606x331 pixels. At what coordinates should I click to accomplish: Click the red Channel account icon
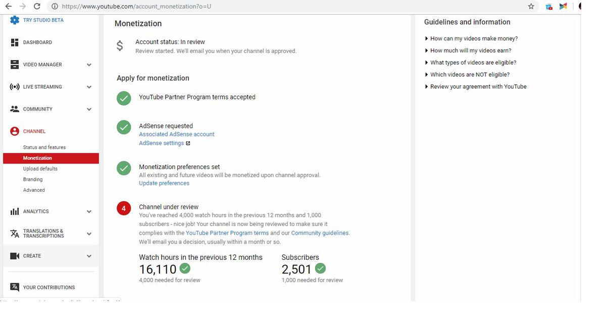(15, 131)
